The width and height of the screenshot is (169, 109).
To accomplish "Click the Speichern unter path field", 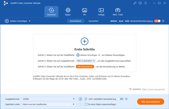I will (x=46, y=104).
